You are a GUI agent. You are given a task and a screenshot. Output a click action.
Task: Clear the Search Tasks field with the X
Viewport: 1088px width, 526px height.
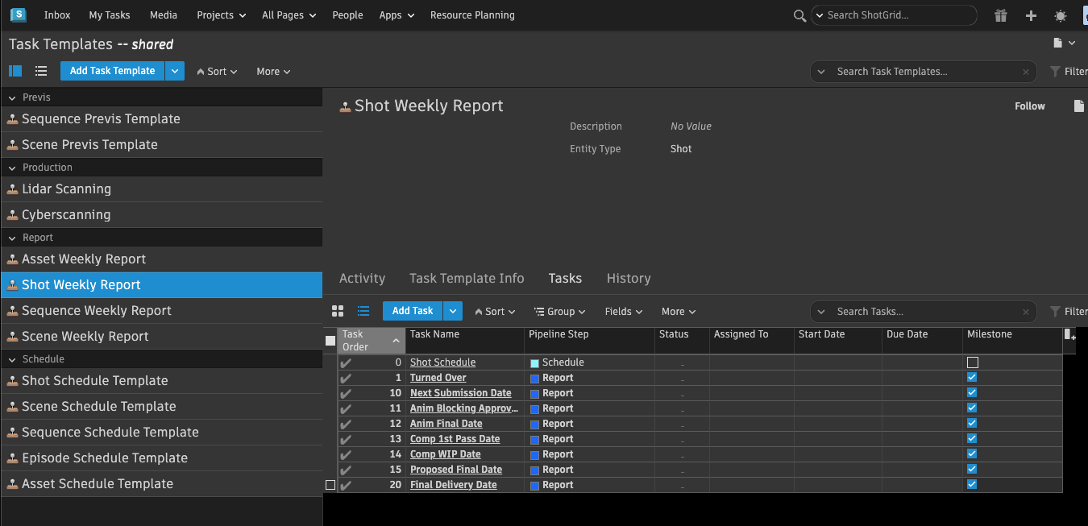click(1025, 312)
